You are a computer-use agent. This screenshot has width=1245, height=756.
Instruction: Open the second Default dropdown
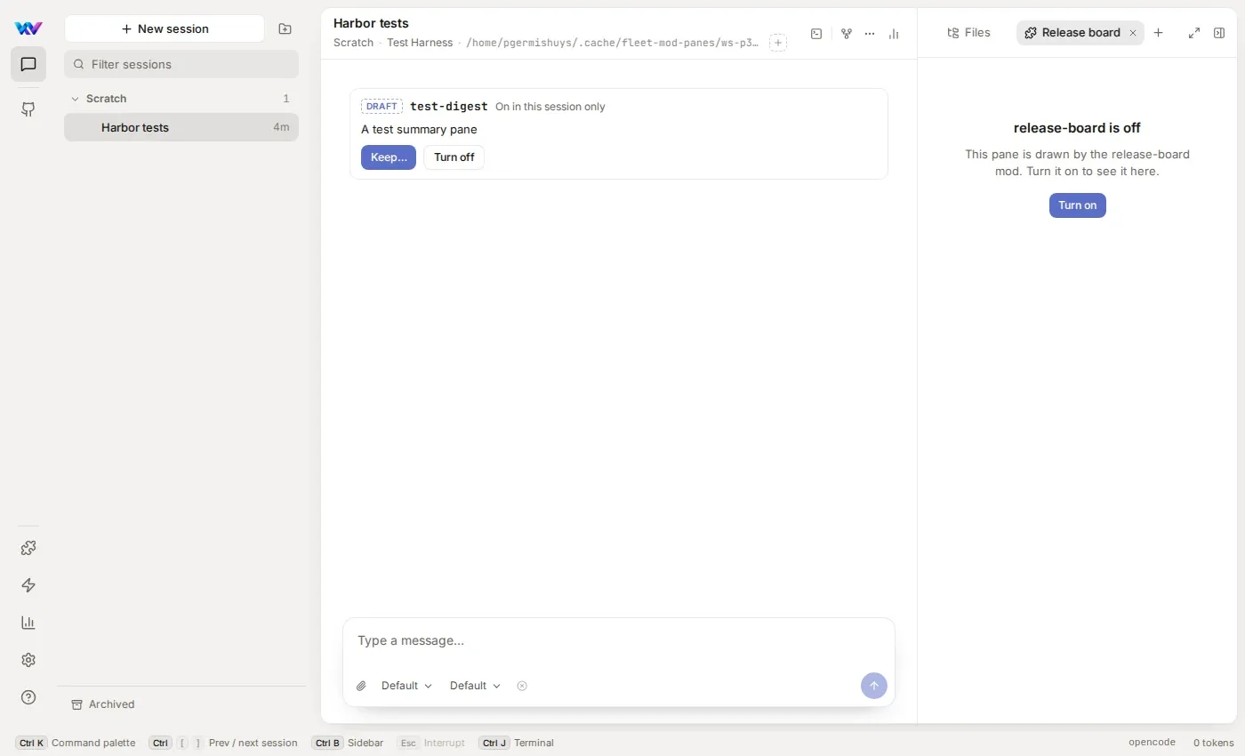[475, 686]
